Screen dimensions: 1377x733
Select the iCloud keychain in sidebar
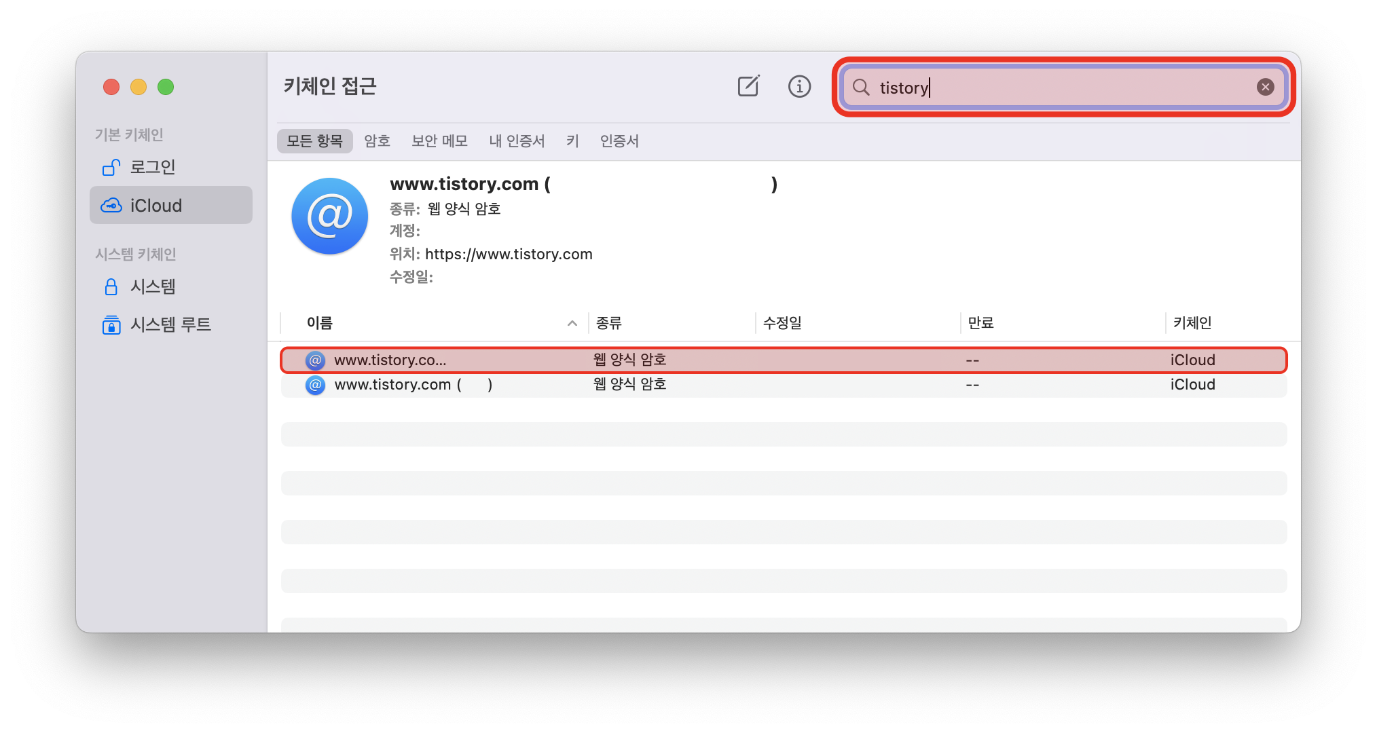point(155,206)
